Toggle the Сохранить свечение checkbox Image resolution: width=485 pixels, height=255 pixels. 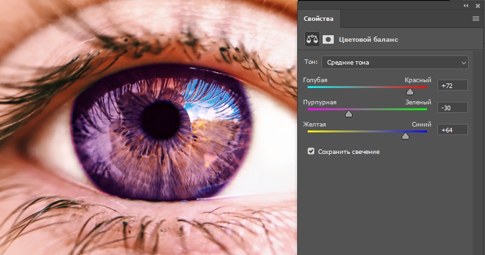click(x=311, y=151)
